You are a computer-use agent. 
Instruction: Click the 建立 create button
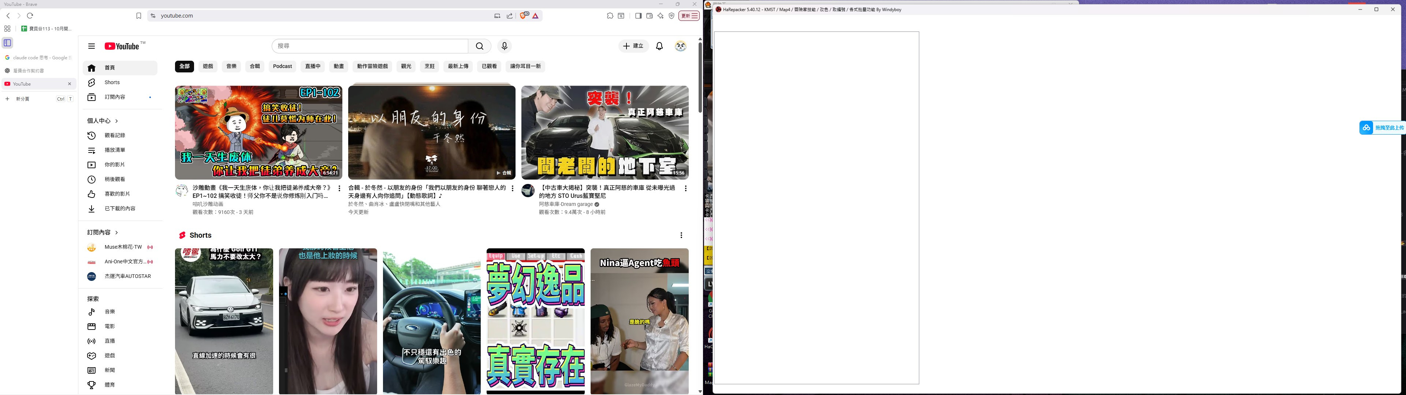pyautogui.click(x=633, y=46)
